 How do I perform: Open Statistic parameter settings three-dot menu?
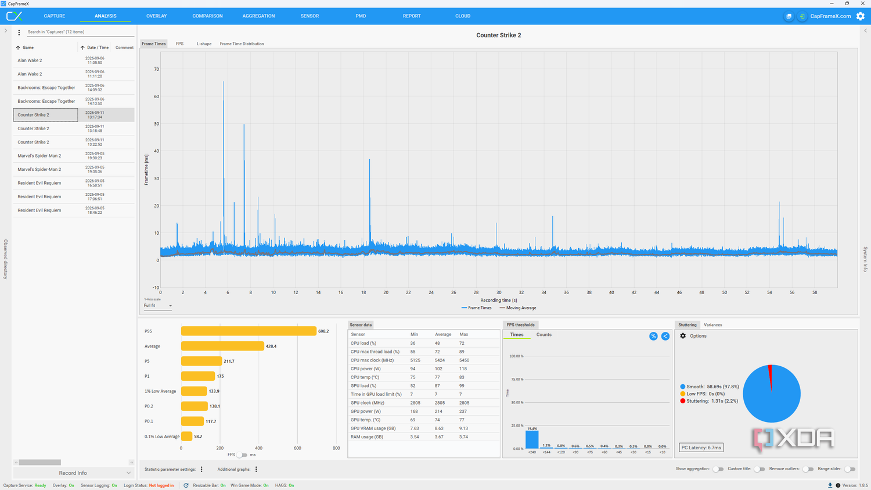[x=201, y=469]
